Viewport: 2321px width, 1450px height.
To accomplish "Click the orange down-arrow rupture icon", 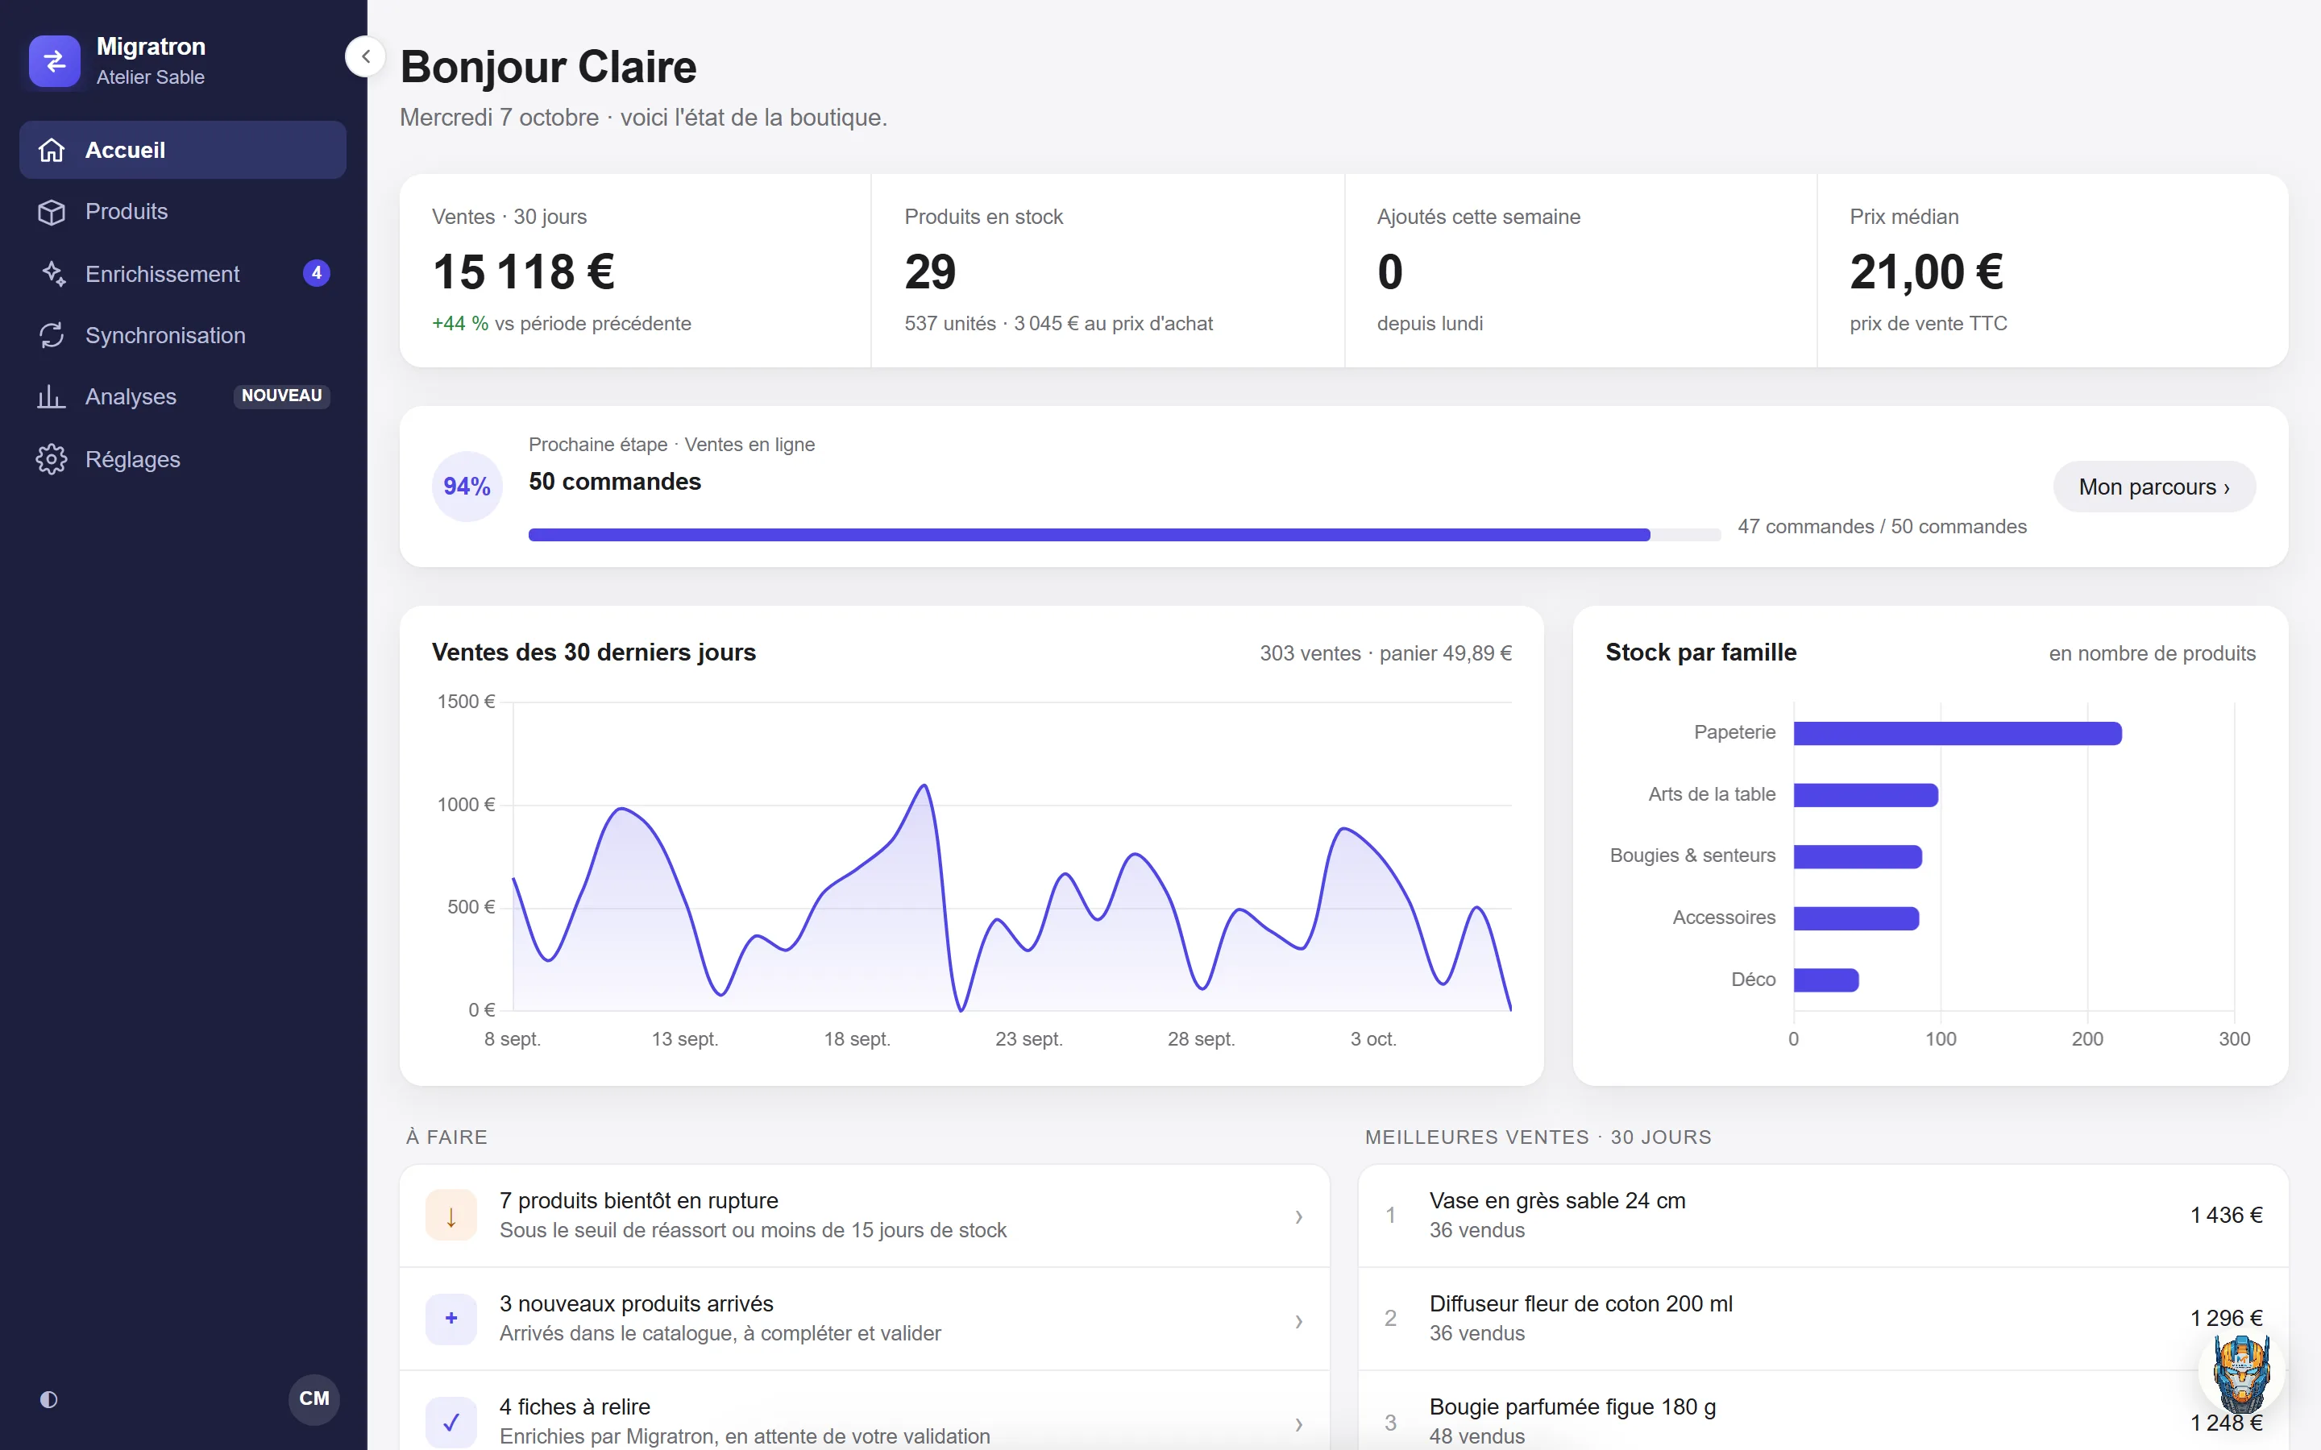I will (452, 1215).
